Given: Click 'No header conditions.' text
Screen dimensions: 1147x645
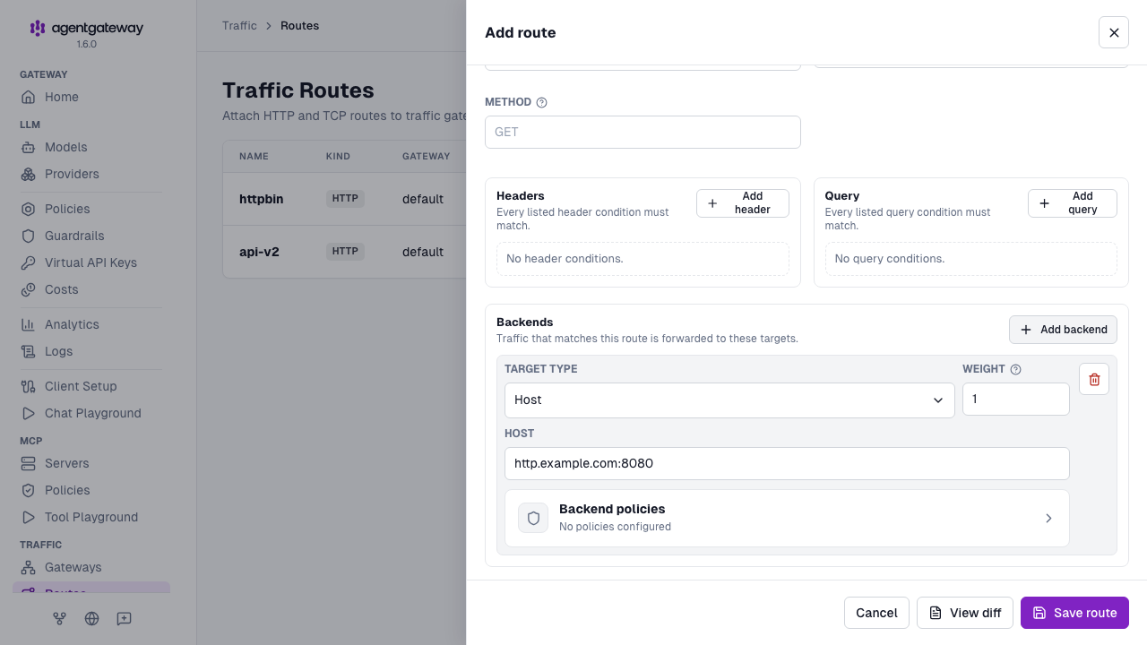Looking at the screenshot, I should click(565, 258).
